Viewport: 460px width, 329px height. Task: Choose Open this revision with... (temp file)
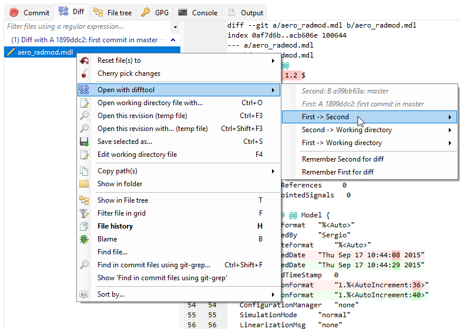179,129
